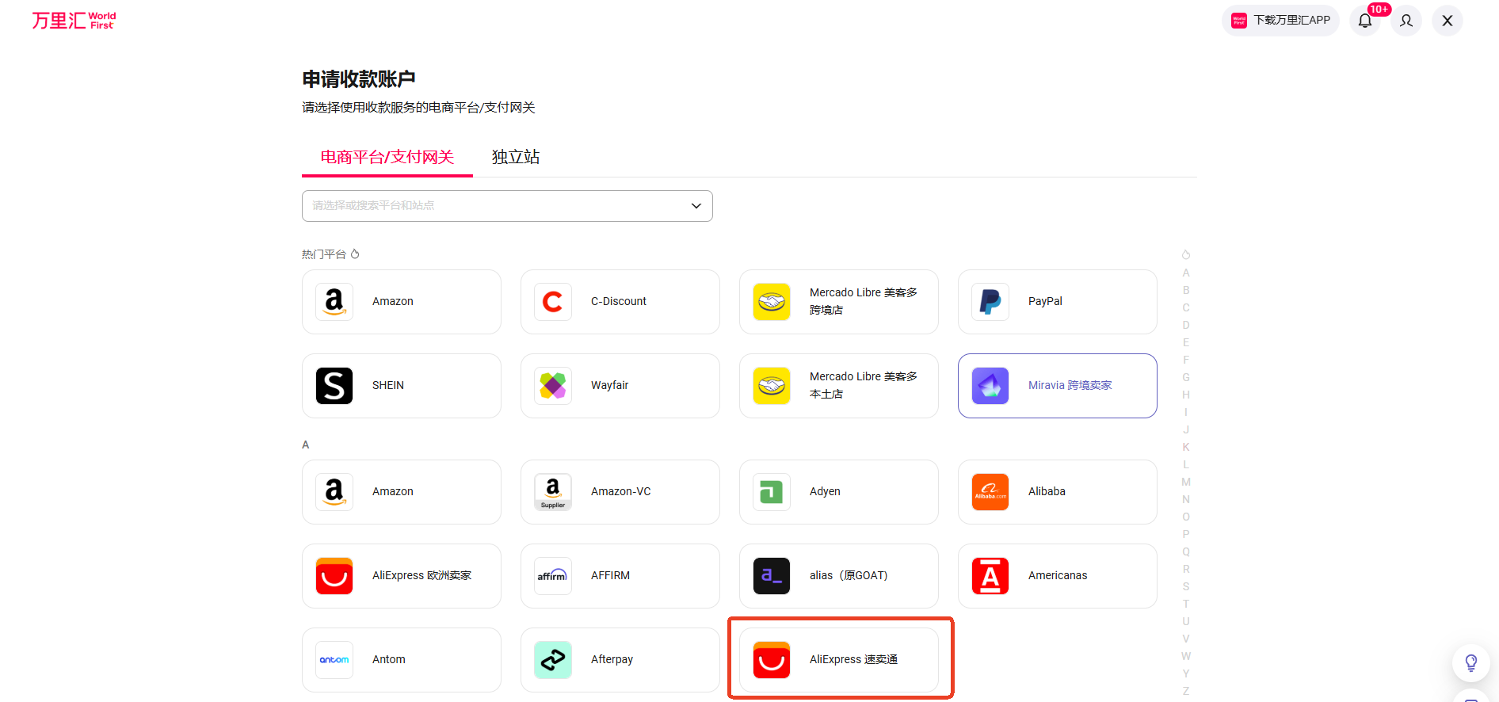
Task: Click the AliExpress 速卖通 label
Action: click(853, 660)
